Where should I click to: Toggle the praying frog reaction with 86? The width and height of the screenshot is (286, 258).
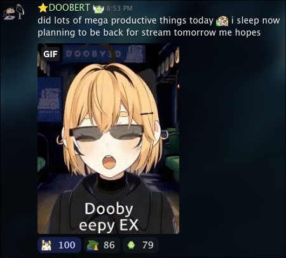point(102,245)
